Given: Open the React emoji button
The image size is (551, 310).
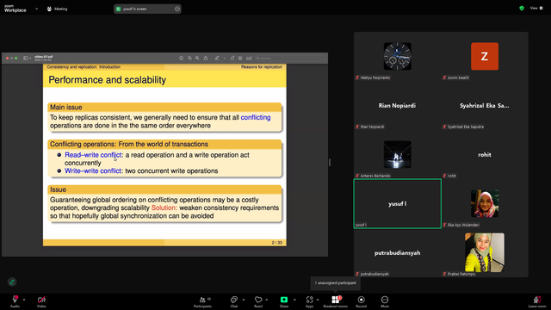Looking at the screenshot, I should click(258, 301).
